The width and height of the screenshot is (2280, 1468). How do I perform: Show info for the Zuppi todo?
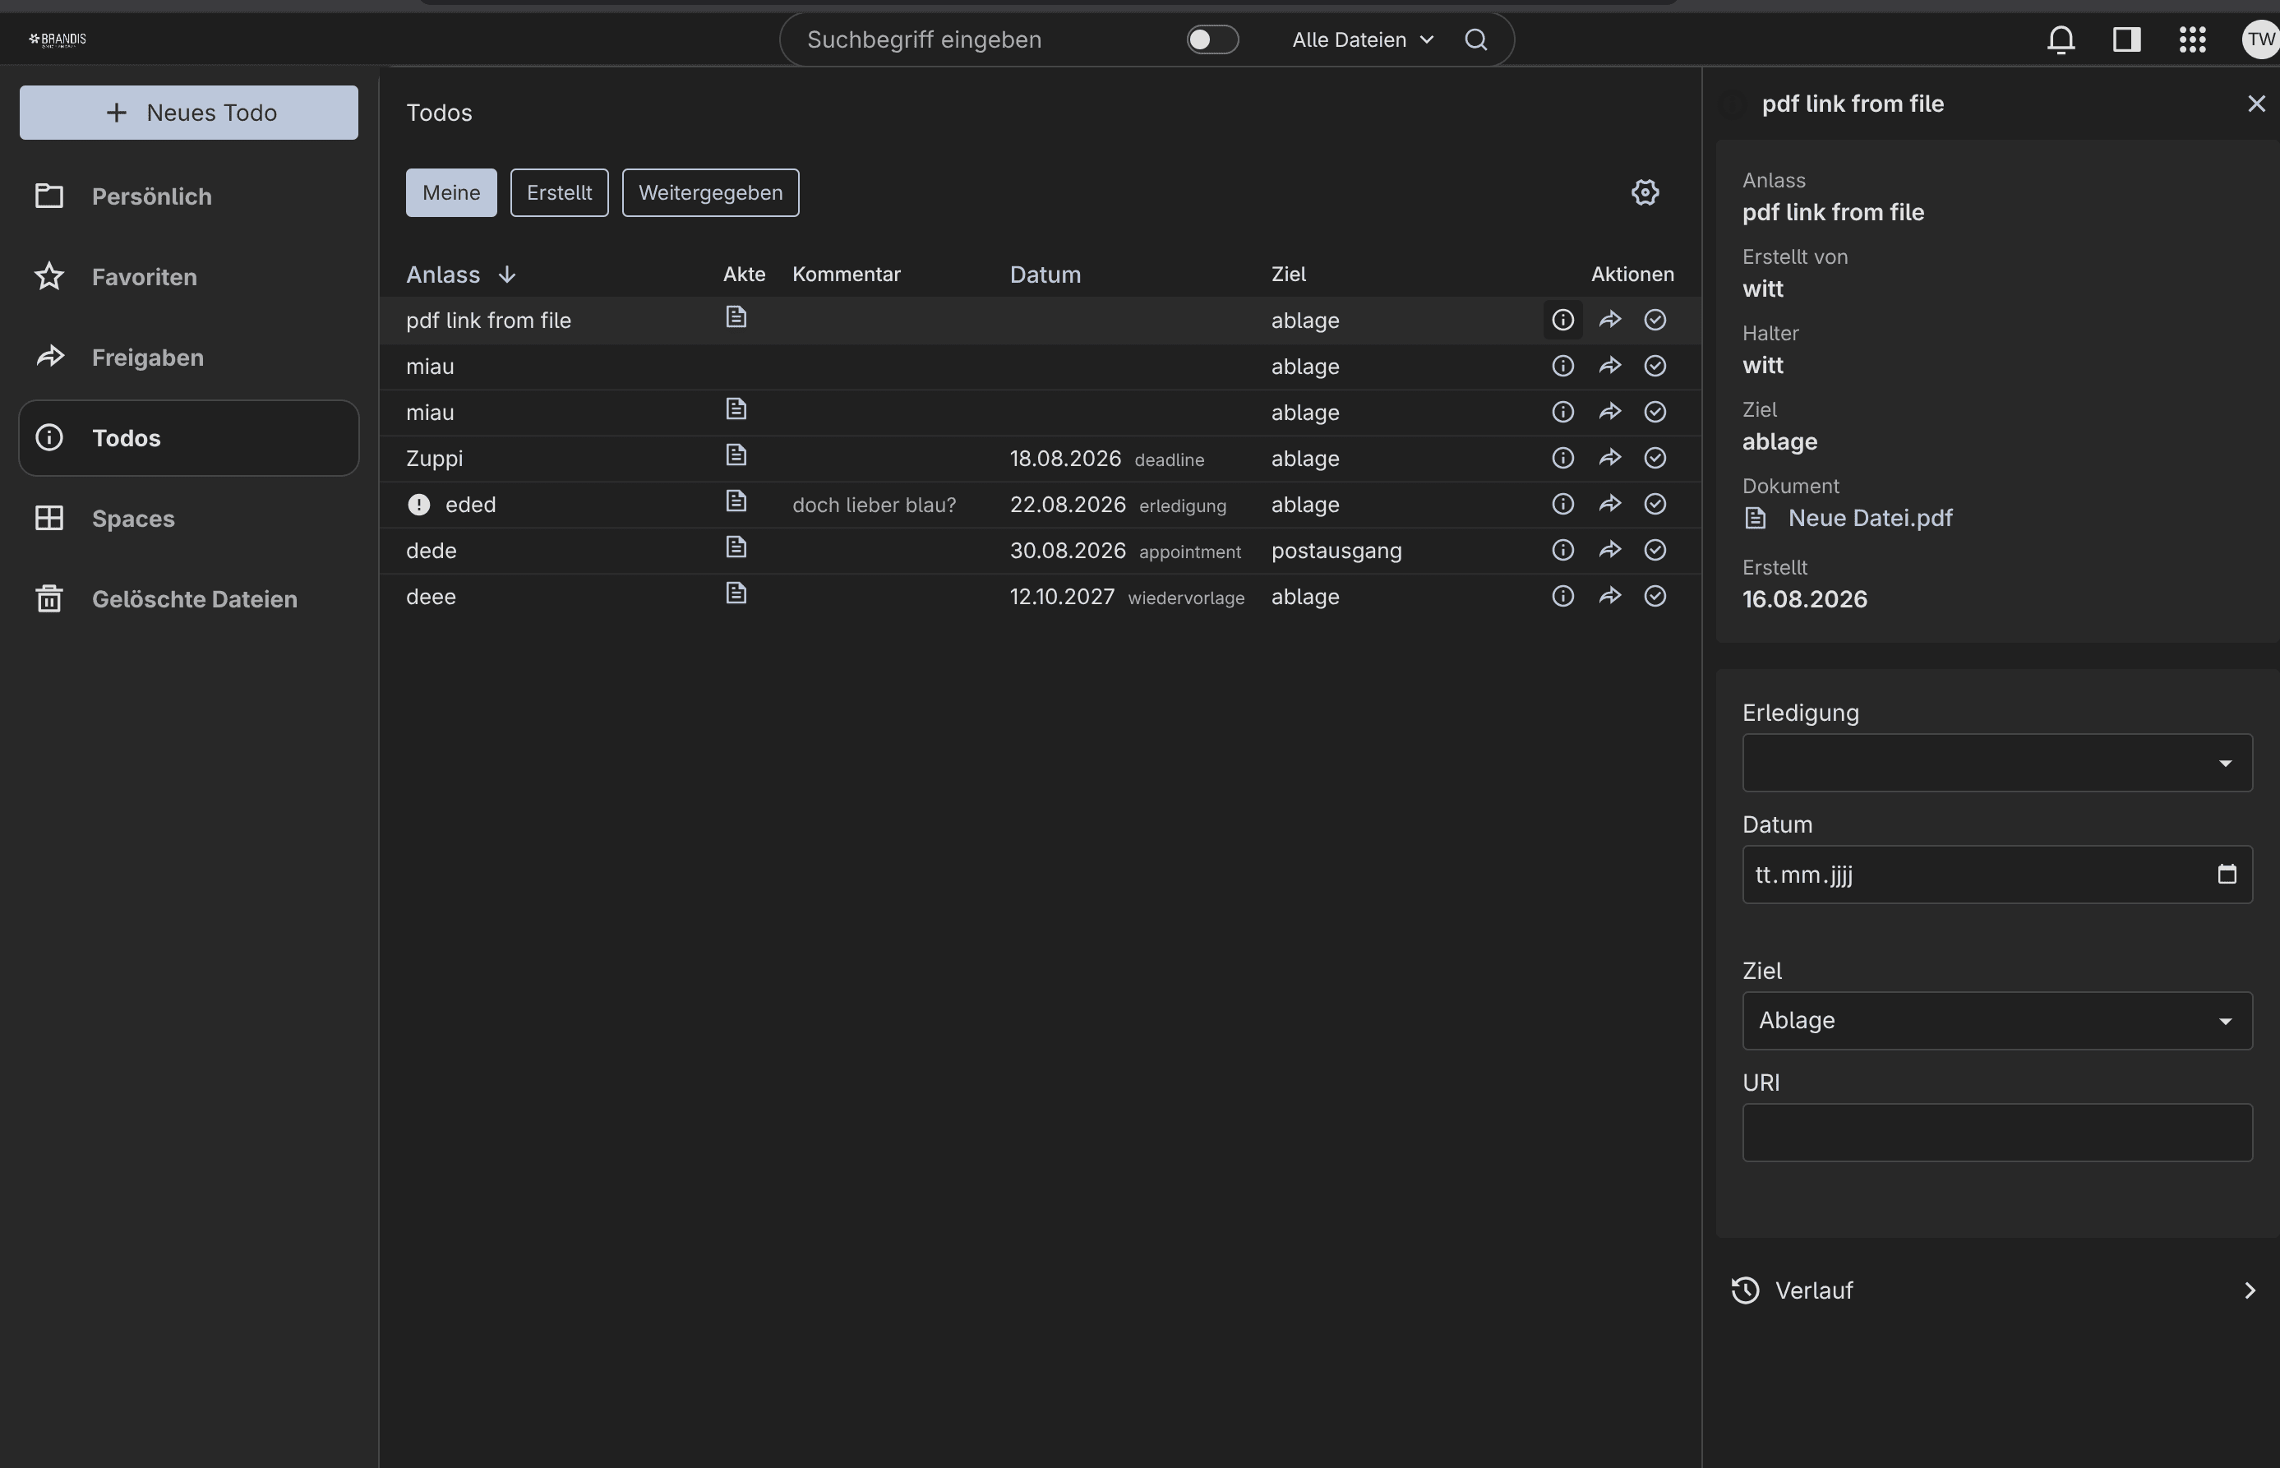point(1563,459)
